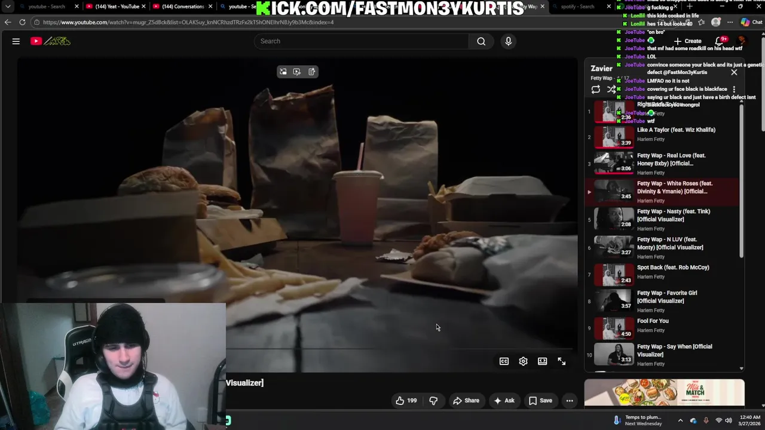Reload the current page
Viewport: 765px width, 430px height.
(x=22, y=22)
